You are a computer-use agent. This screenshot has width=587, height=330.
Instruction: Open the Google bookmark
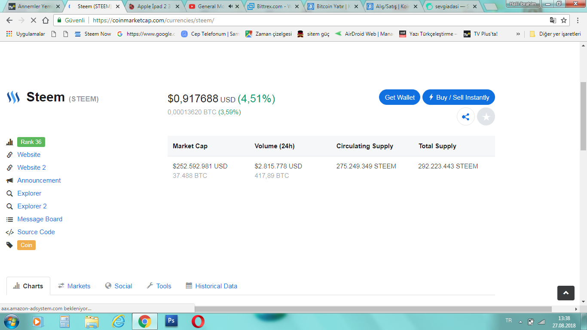click(x=146, y=34)
